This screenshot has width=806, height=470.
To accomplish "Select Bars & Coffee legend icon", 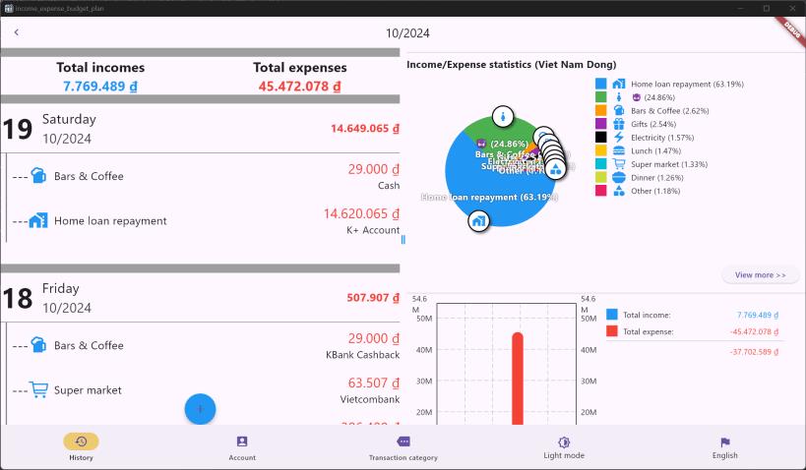I will [619, 110].
